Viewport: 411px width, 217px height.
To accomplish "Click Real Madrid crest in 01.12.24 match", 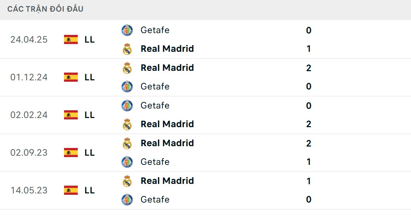I will click(127, 68).
